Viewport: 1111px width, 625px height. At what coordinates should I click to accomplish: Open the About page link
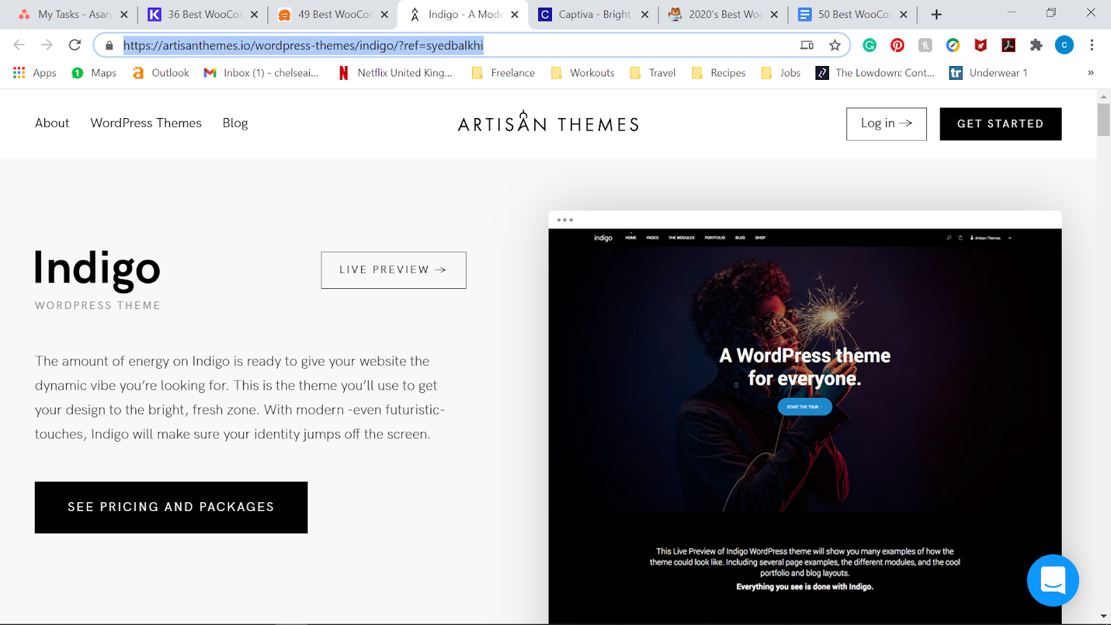[x=52, y=123]
